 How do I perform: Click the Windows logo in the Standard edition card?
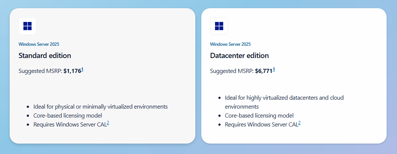[x=27, y=26]
